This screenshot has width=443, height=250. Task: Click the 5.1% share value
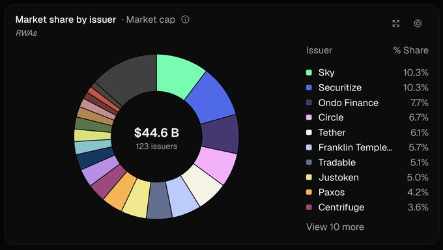[420, 162]
